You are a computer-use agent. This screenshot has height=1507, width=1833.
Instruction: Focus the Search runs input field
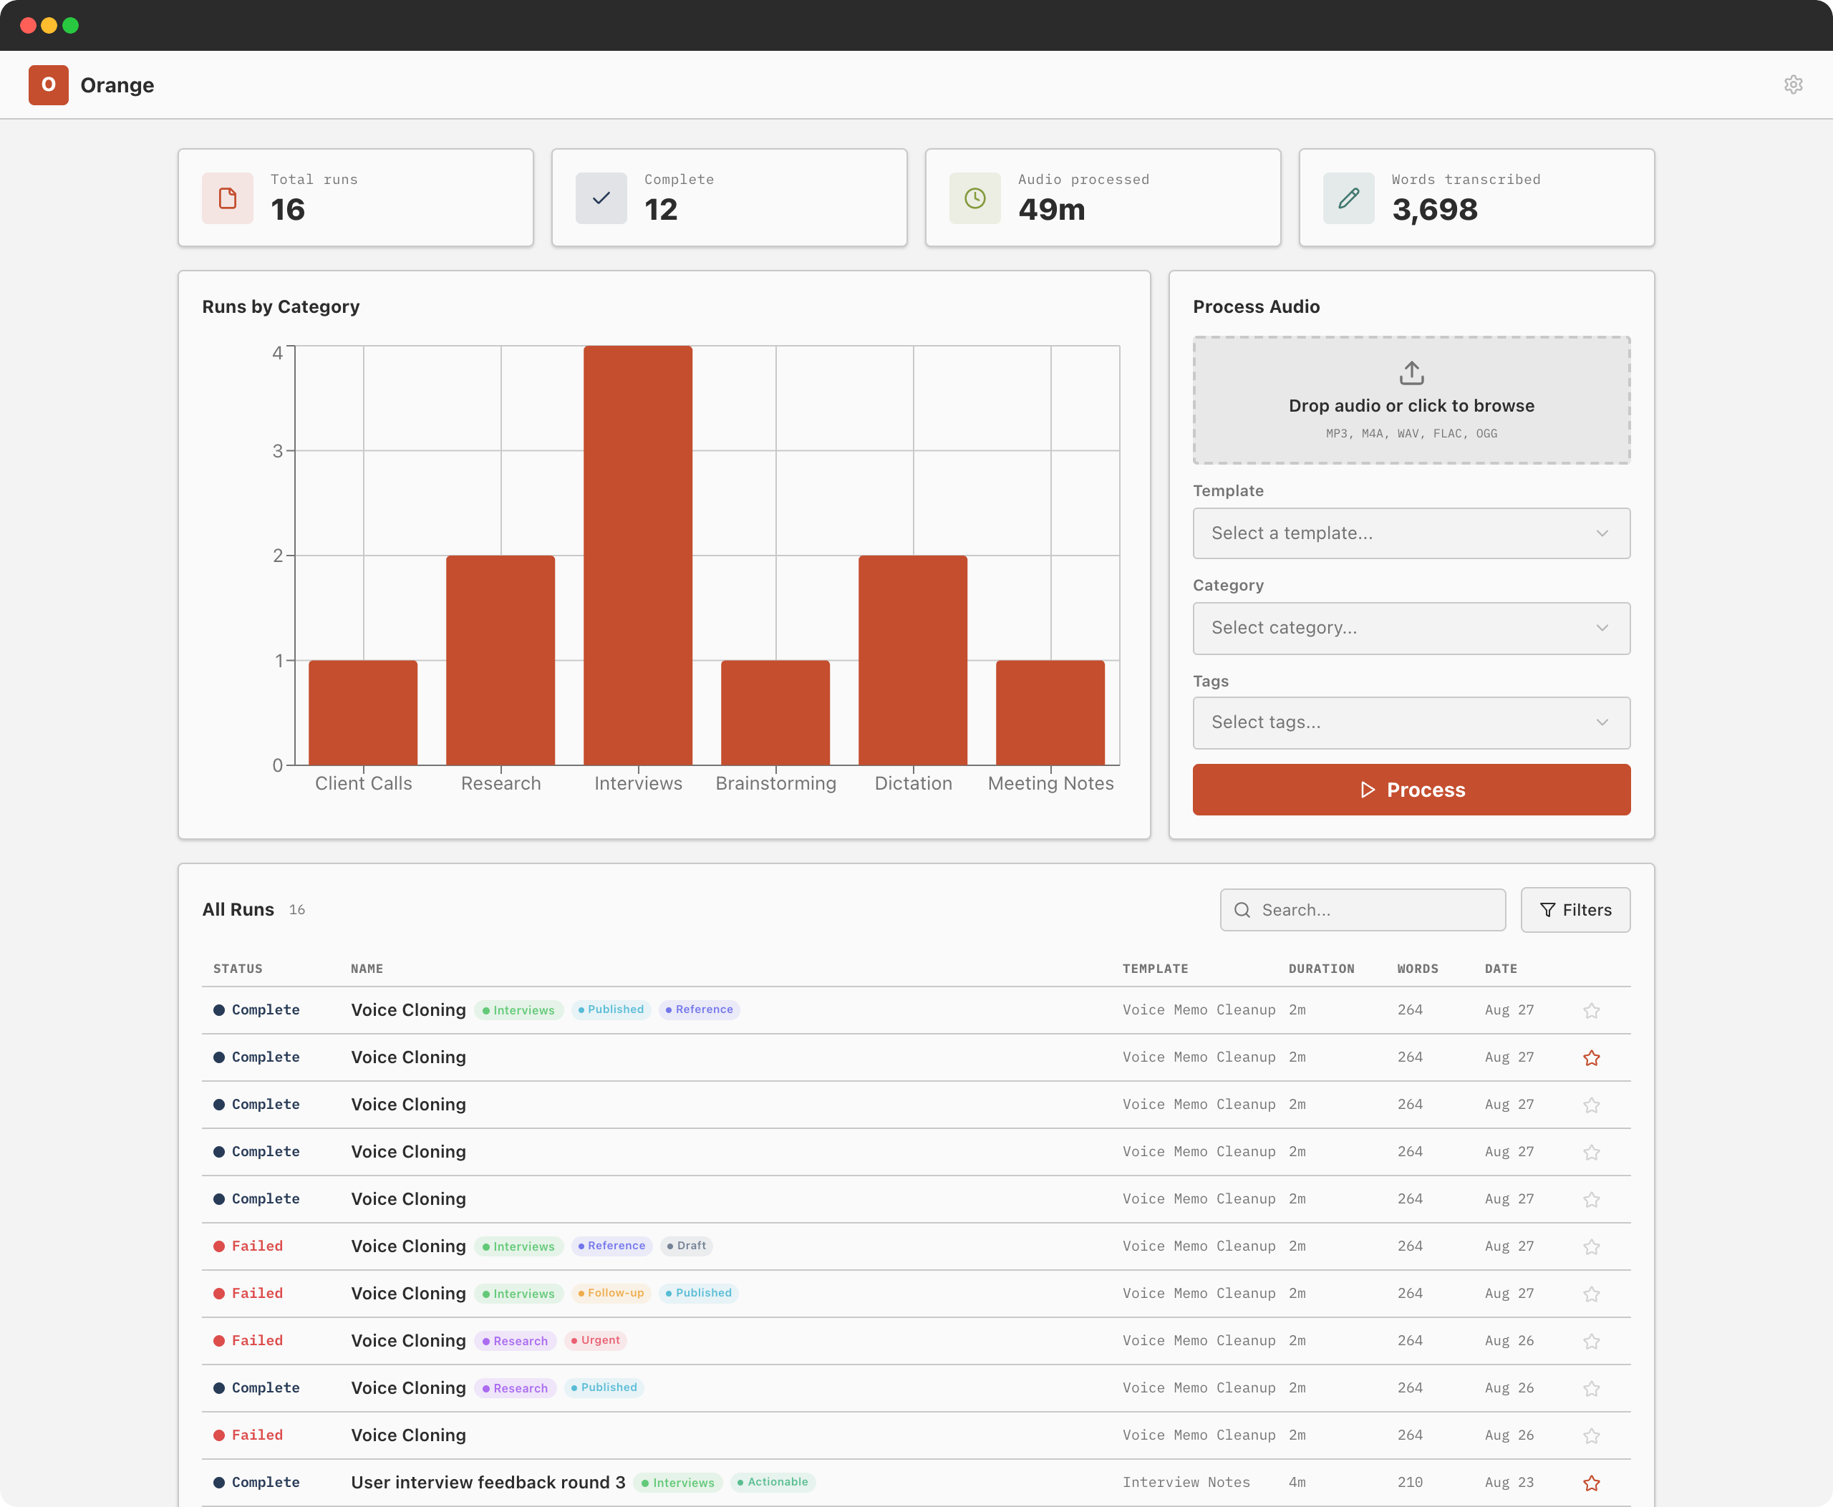click(1363, 910)
